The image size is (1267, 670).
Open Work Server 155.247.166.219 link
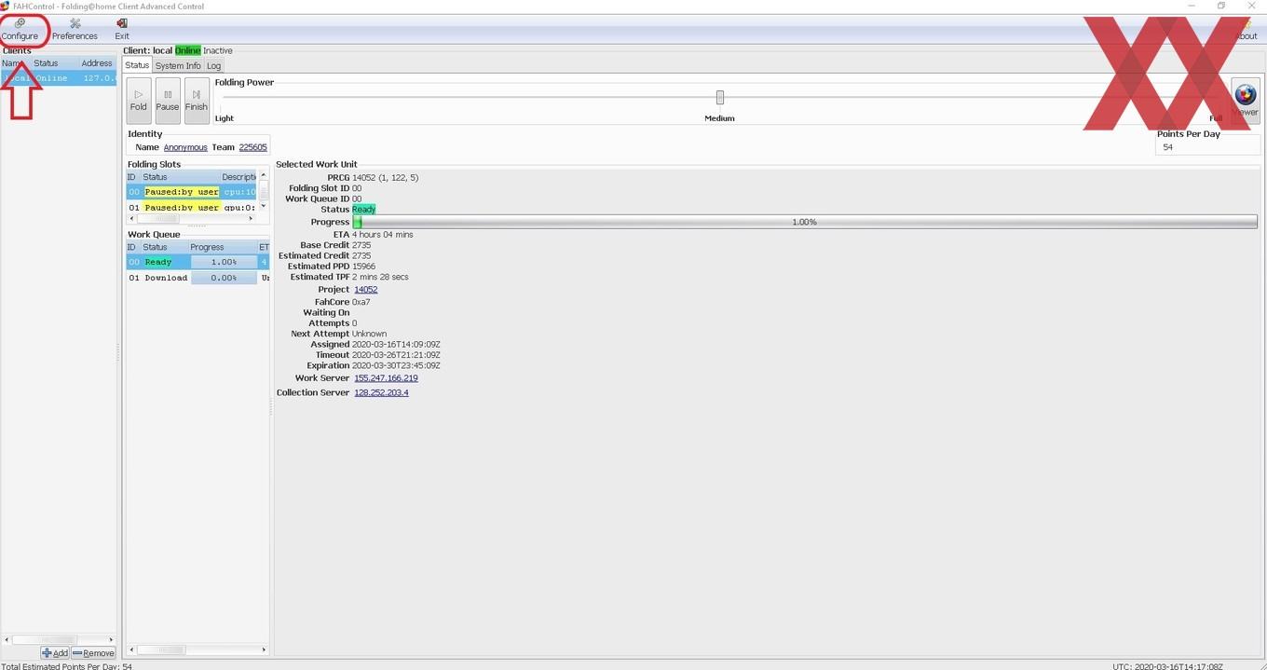[x=386, y=378]
